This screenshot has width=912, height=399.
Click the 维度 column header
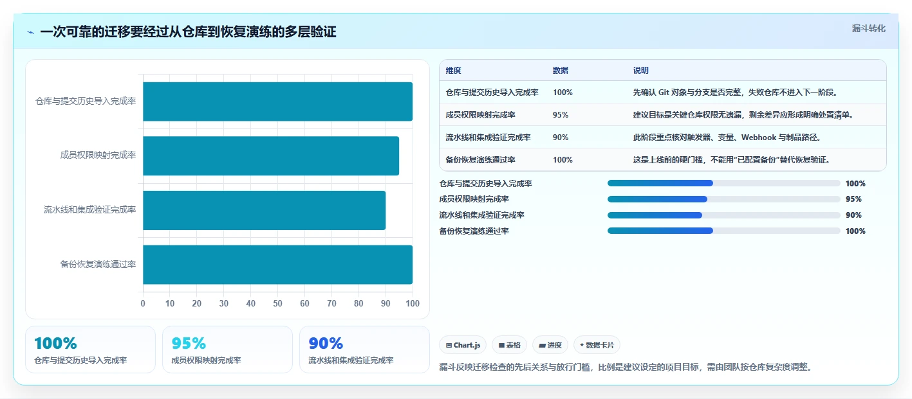453,71
